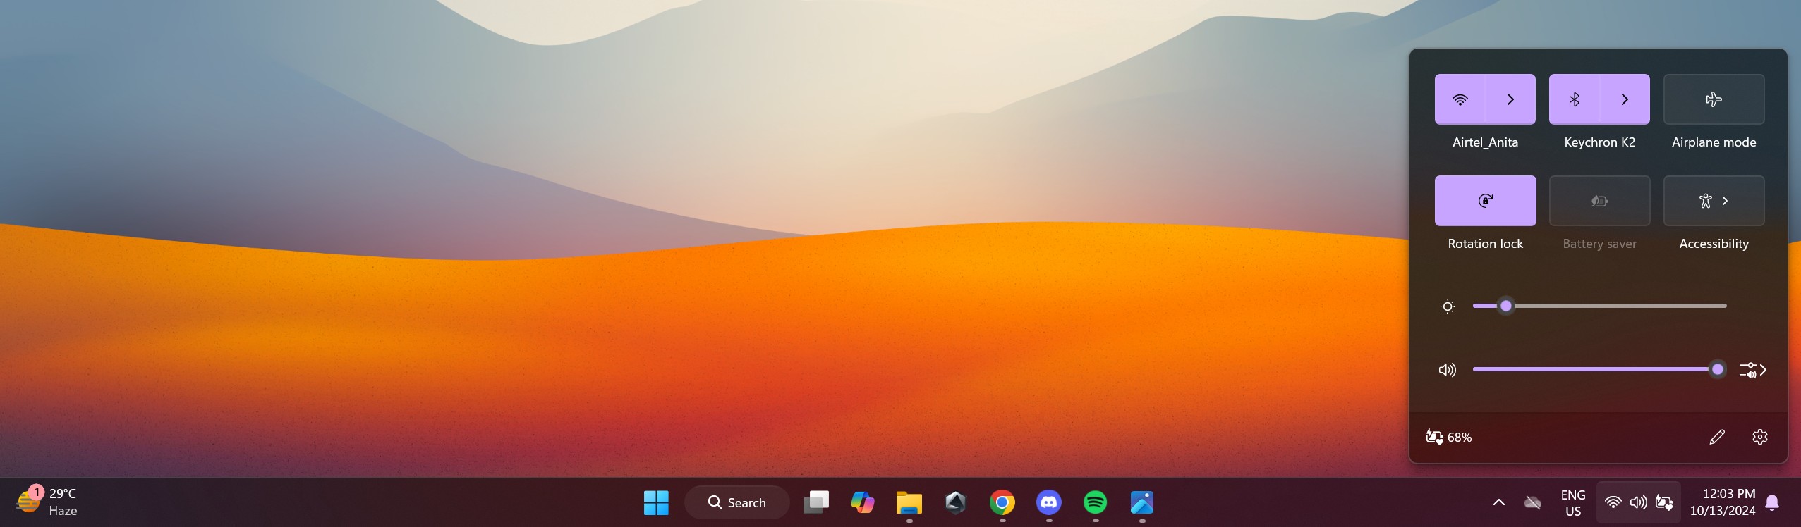The width and height of the screenshot is (1801, 527).
Task: Open Unity Hub icon on taskbar
Action: (956, 502)
